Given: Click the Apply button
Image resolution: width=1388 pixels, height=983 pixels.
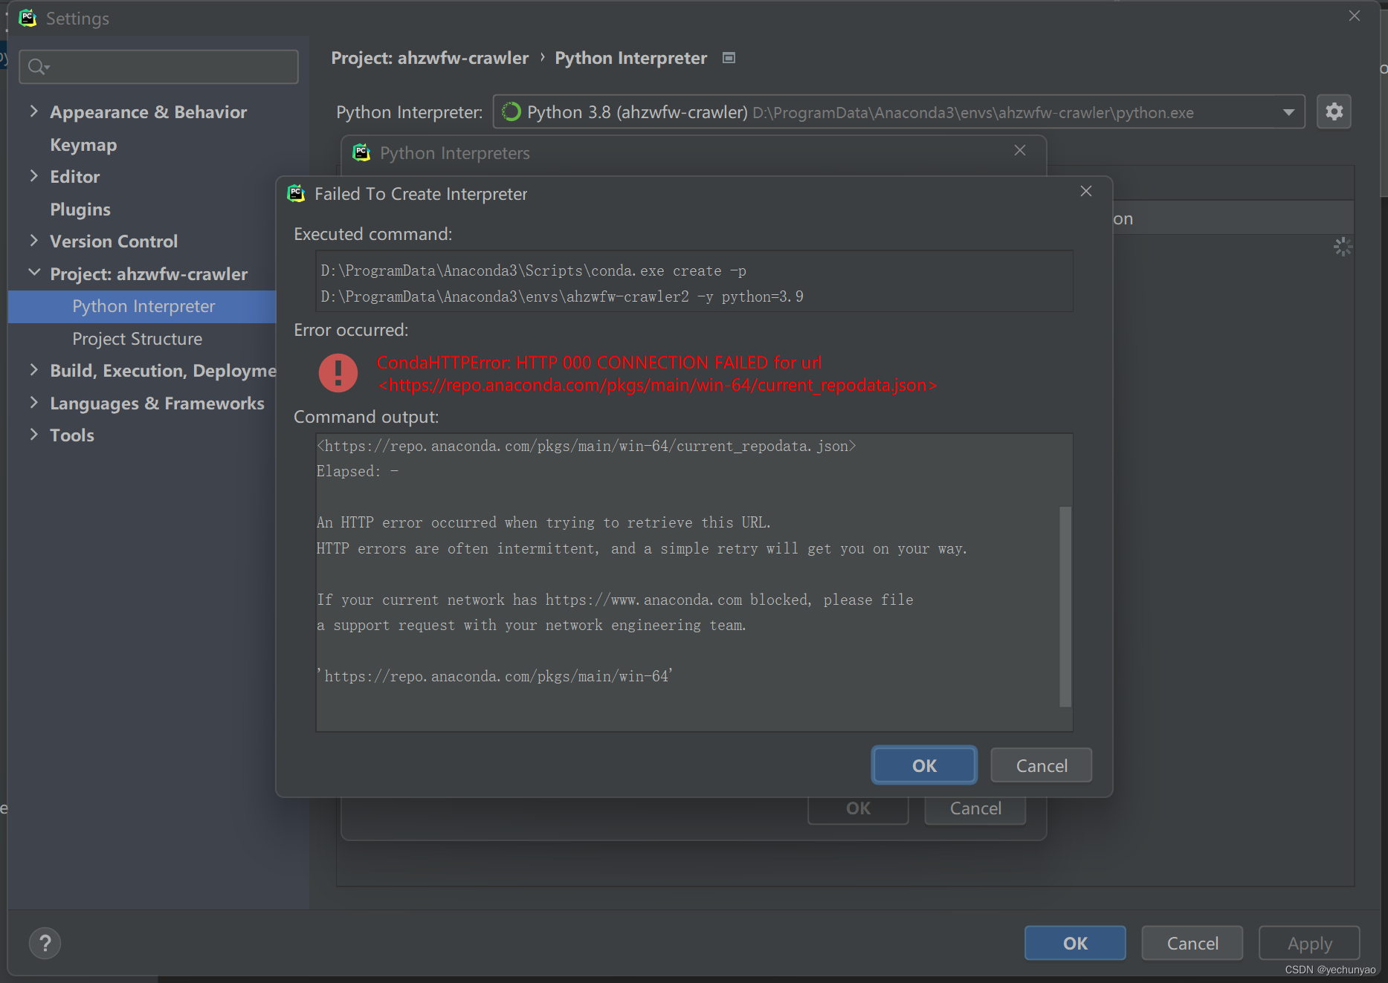Looking at the screenshot, I should [x=1308, y=943].
